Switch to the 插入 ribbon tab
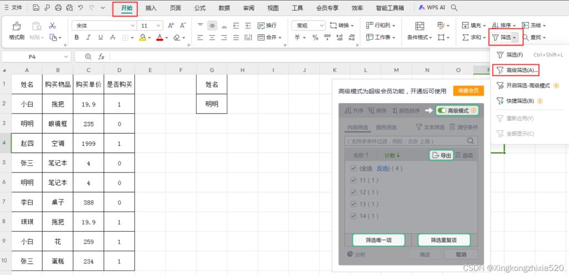The width and height of the screenshot is (569, 275). pos(151,8)
